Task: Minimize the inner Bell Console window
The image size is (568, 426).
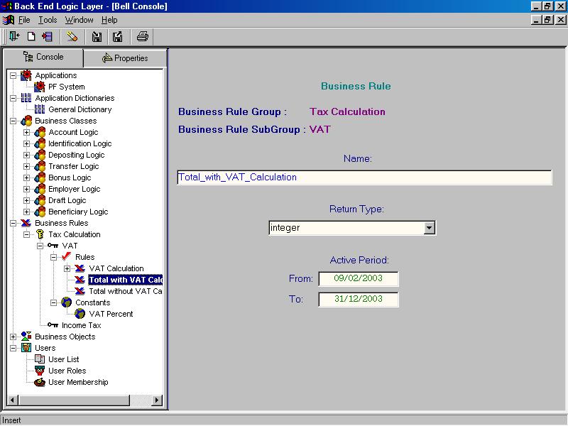Action: click(537, 20)
